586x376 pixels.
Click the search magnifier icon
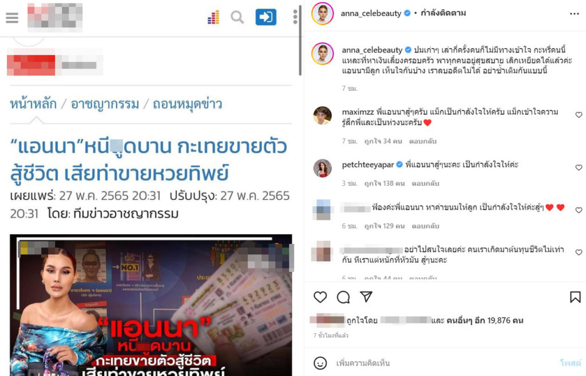pos(237,17)
